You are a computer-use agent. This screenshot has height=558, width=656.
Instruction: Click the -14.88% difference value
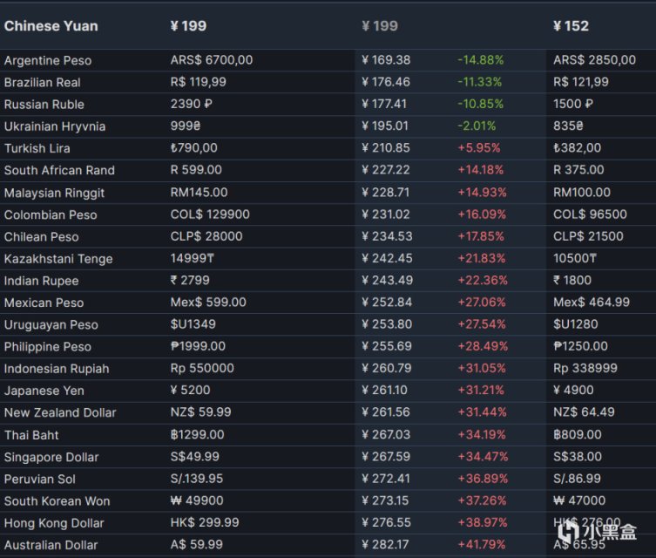(480, 60)
